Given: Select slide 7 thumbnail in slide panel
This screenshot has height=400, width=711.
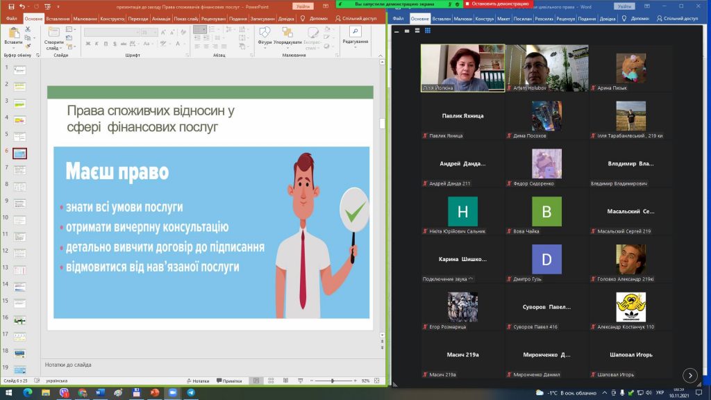Looking at the screenshot, I should (19, 170).
